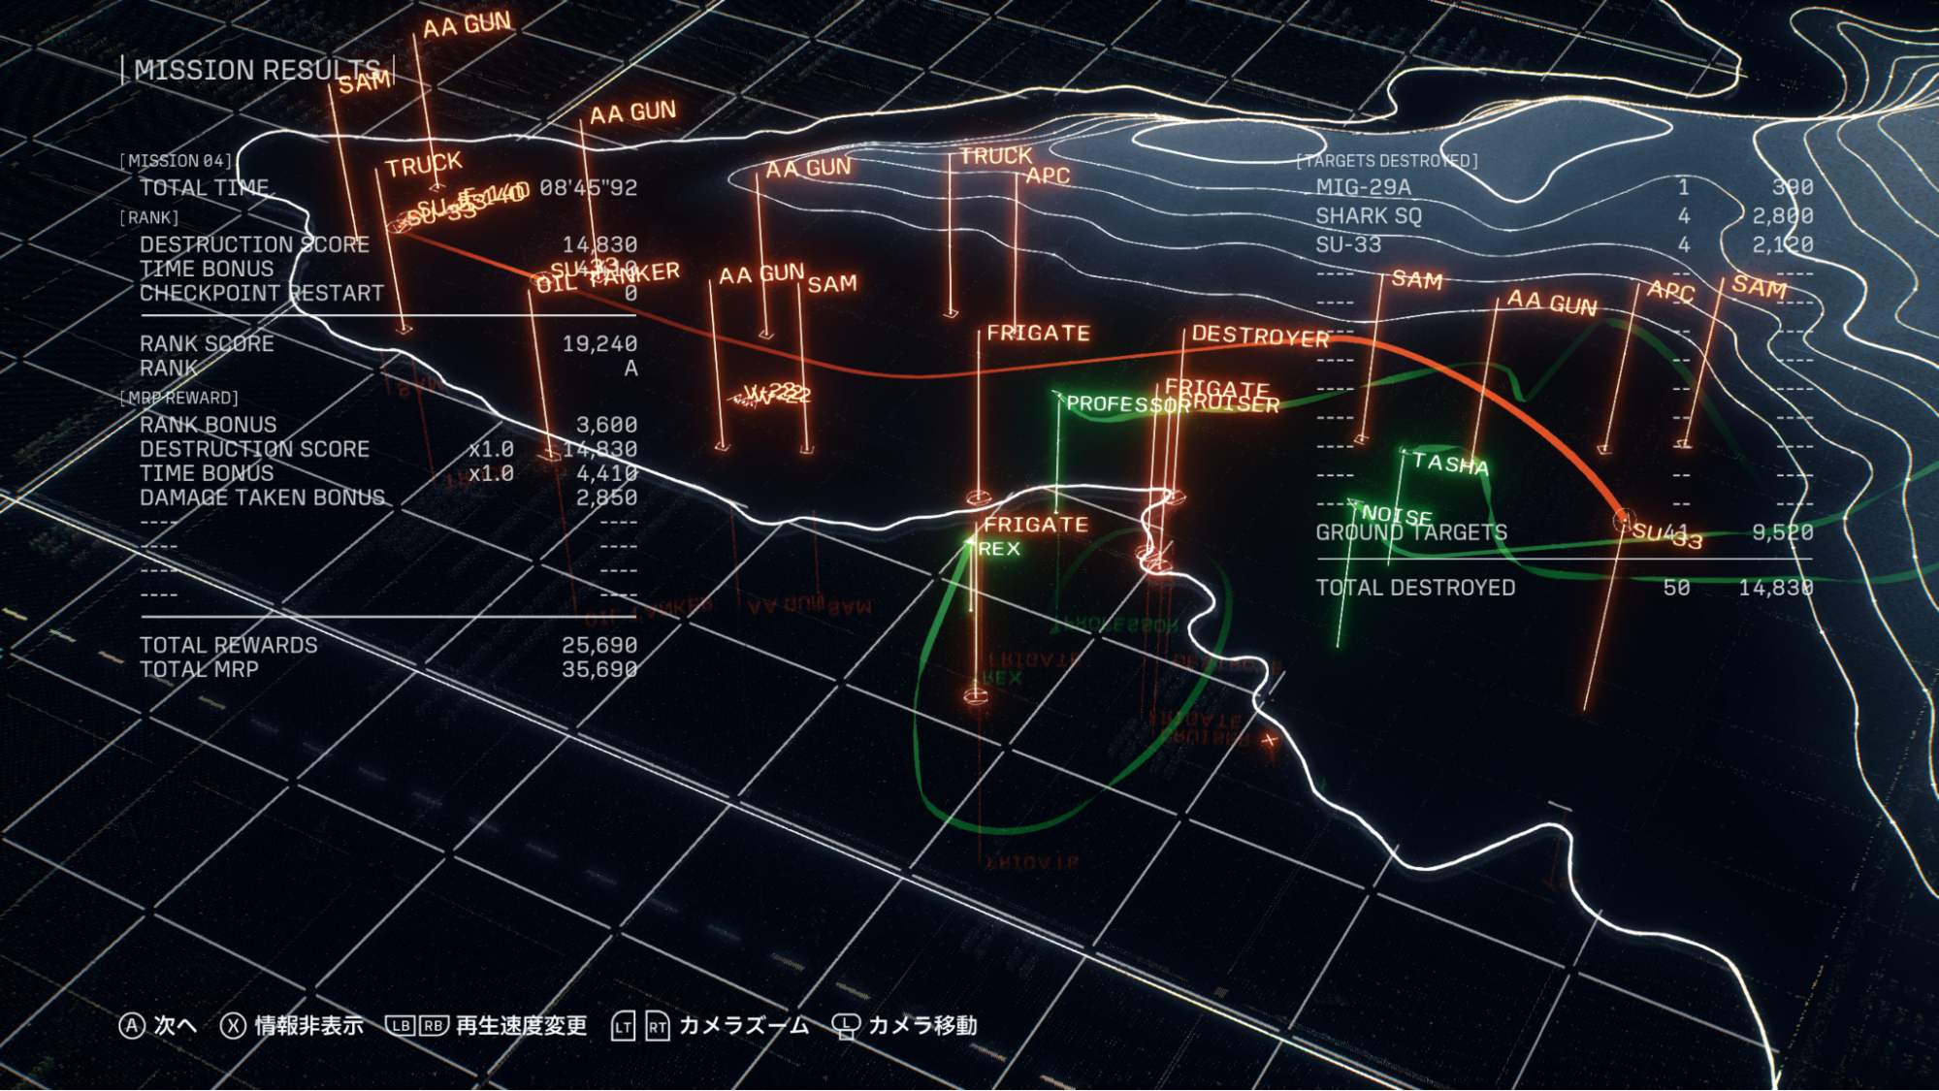Click the TOTAL DESTROYED count 50
Viewport: 1939px width, 1091px height.
click(1677, 588)
